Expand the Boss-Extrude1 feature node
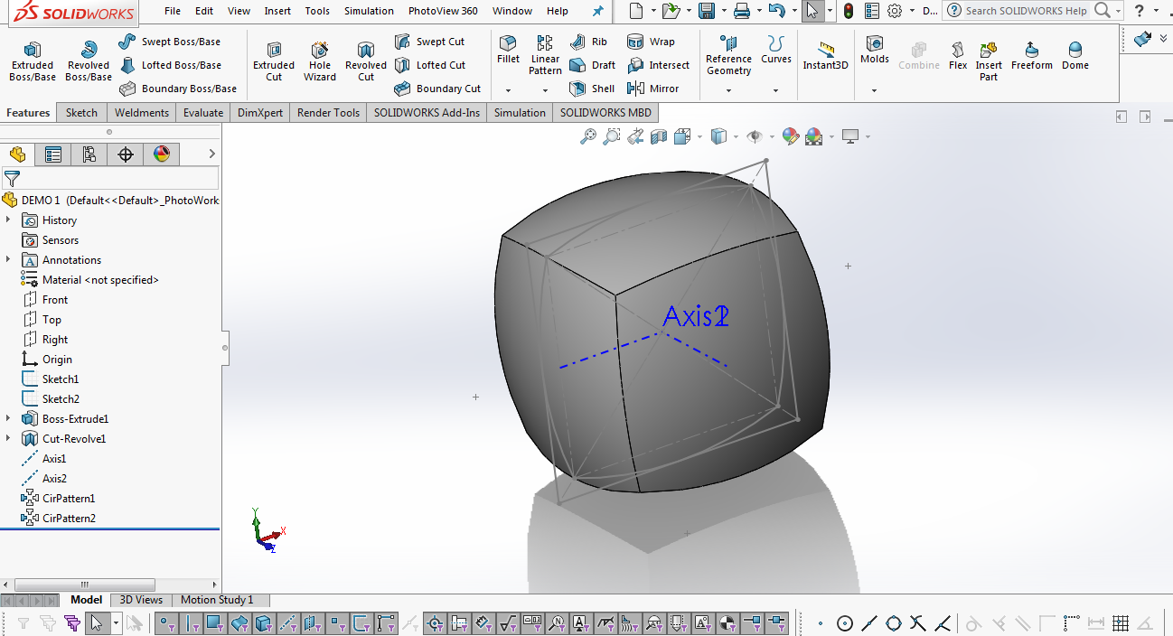The height and width of the screenshot is (636, 1173). pyautogui.click(x=8, y=418)
